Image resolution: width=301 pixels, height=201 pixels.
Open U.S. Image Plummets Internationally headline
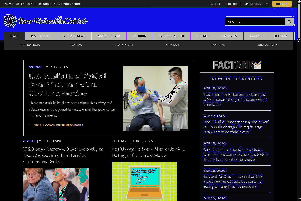63,155
